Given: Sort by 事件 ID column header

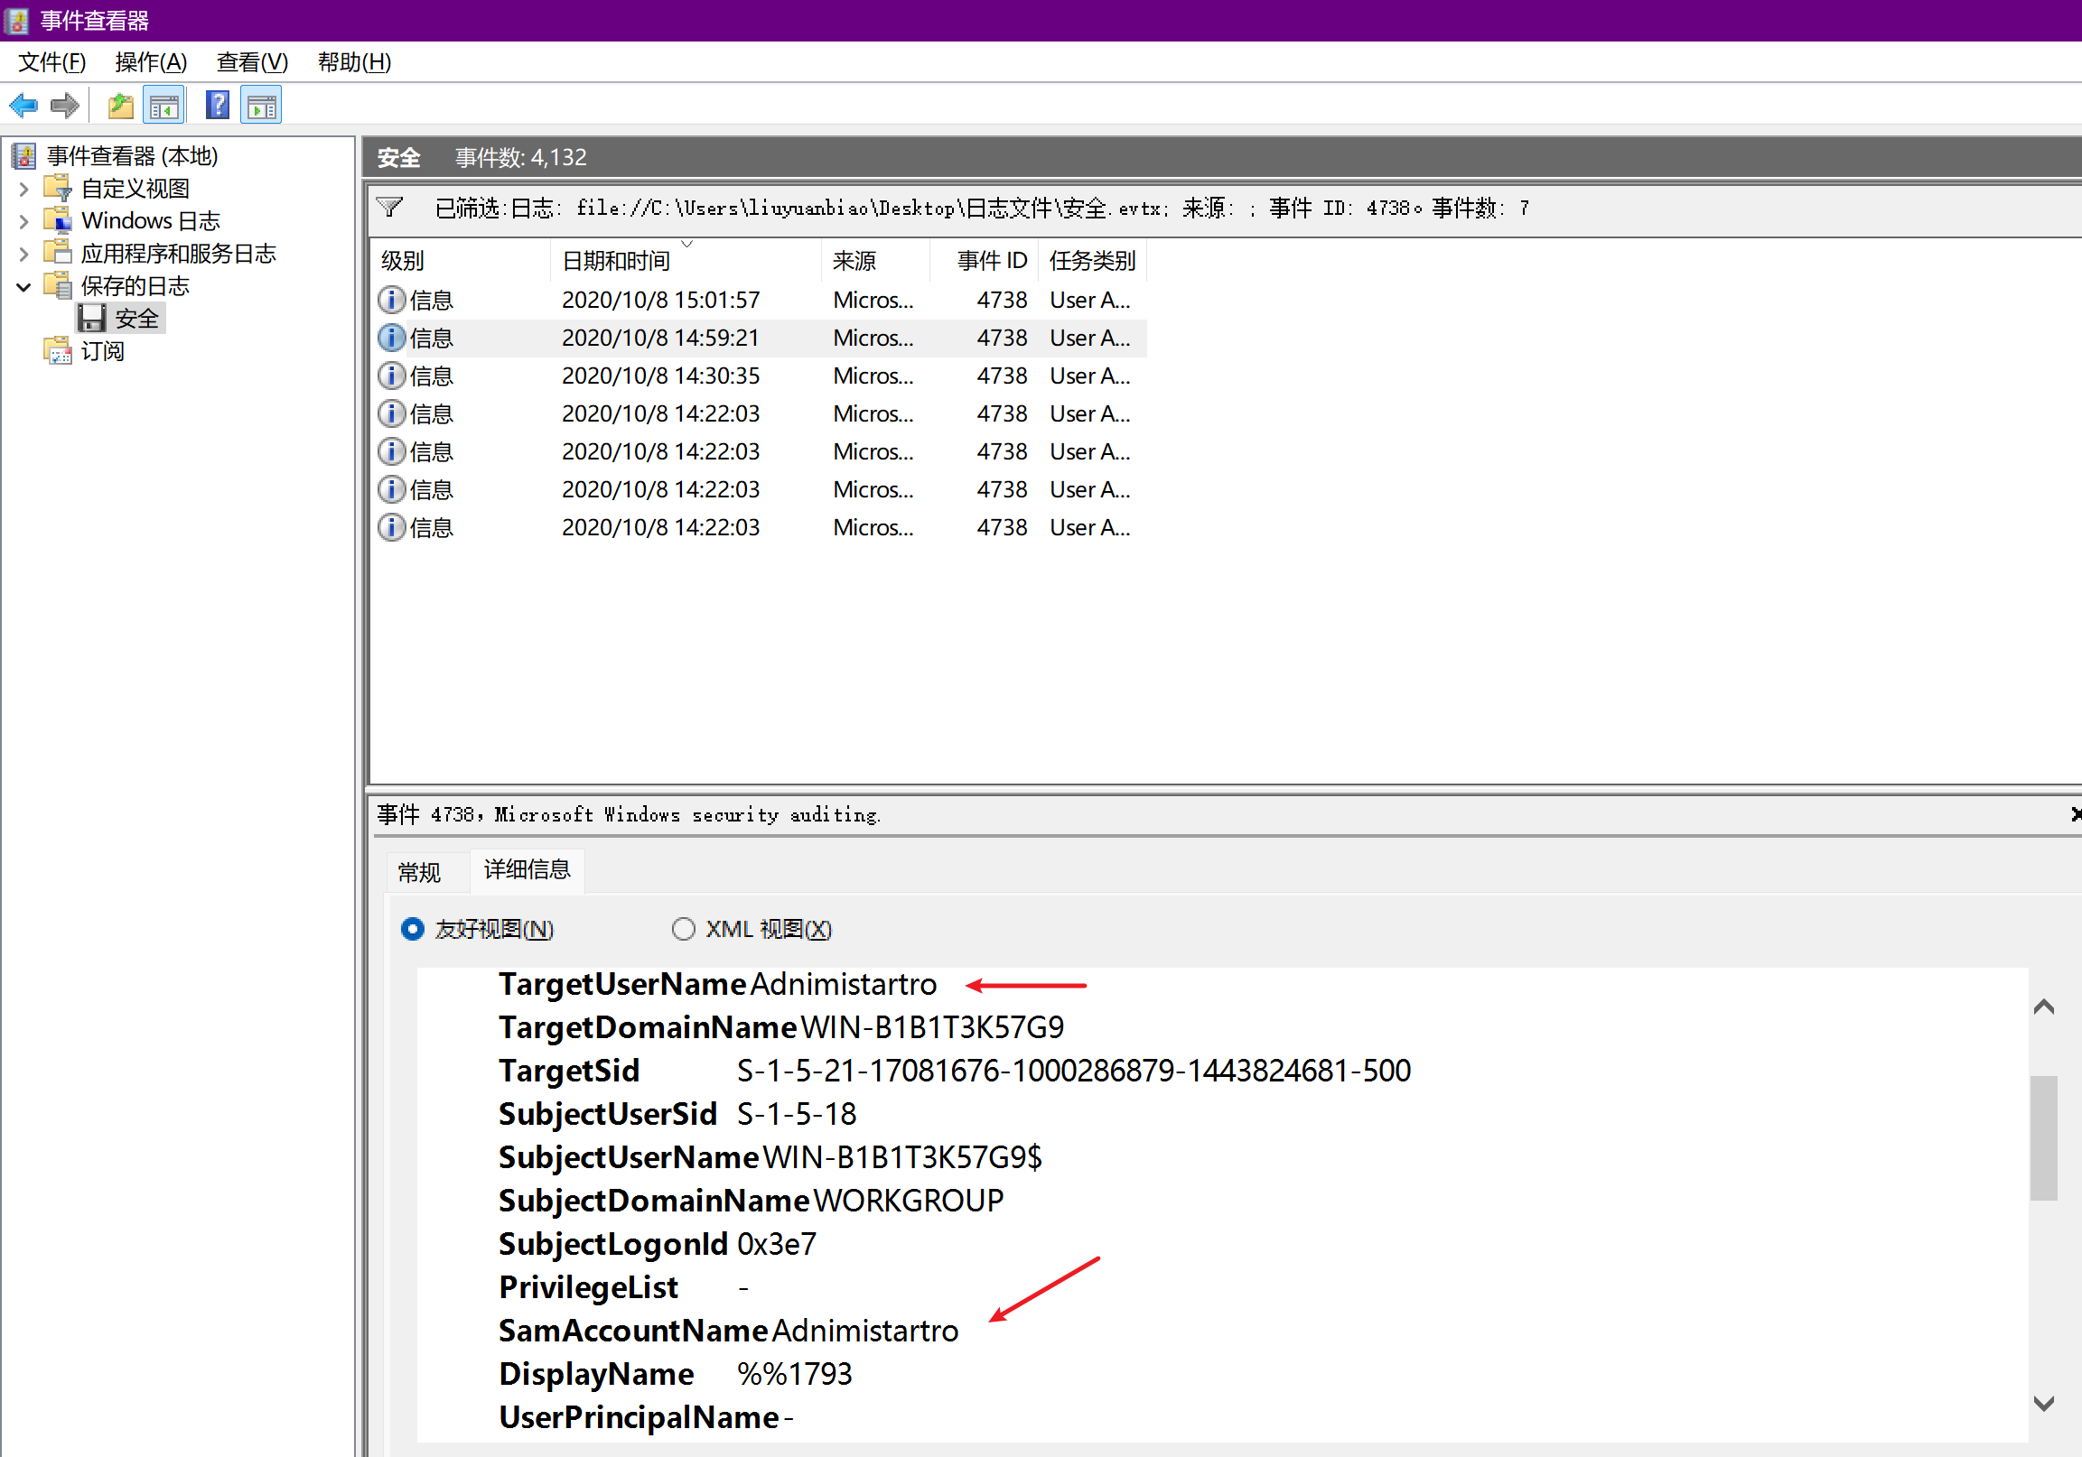Looking at the screenshot, I should coord(990,261).
